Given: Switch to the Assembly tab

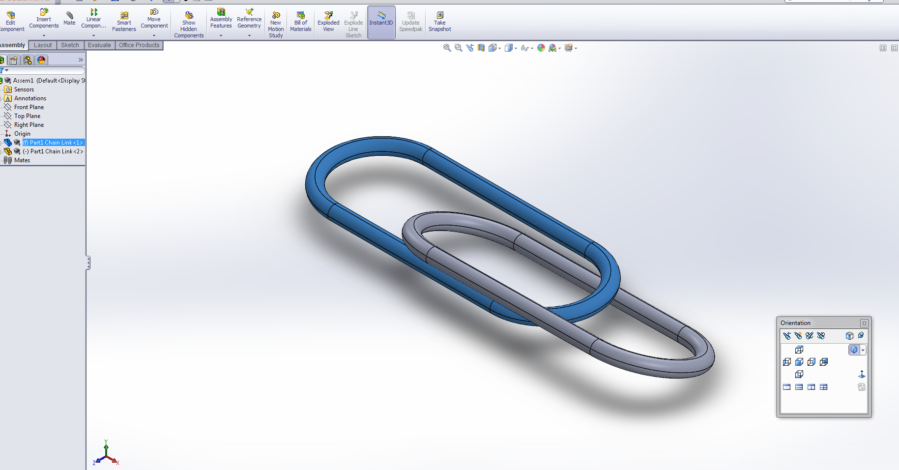Looking at the screenshot, I should point(13,45).
